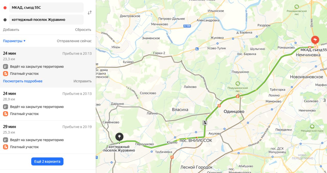Click the Подушкинский лес park icon on the map
The image size is (327, 173).
pyautogui.click(x=238, y=84)
